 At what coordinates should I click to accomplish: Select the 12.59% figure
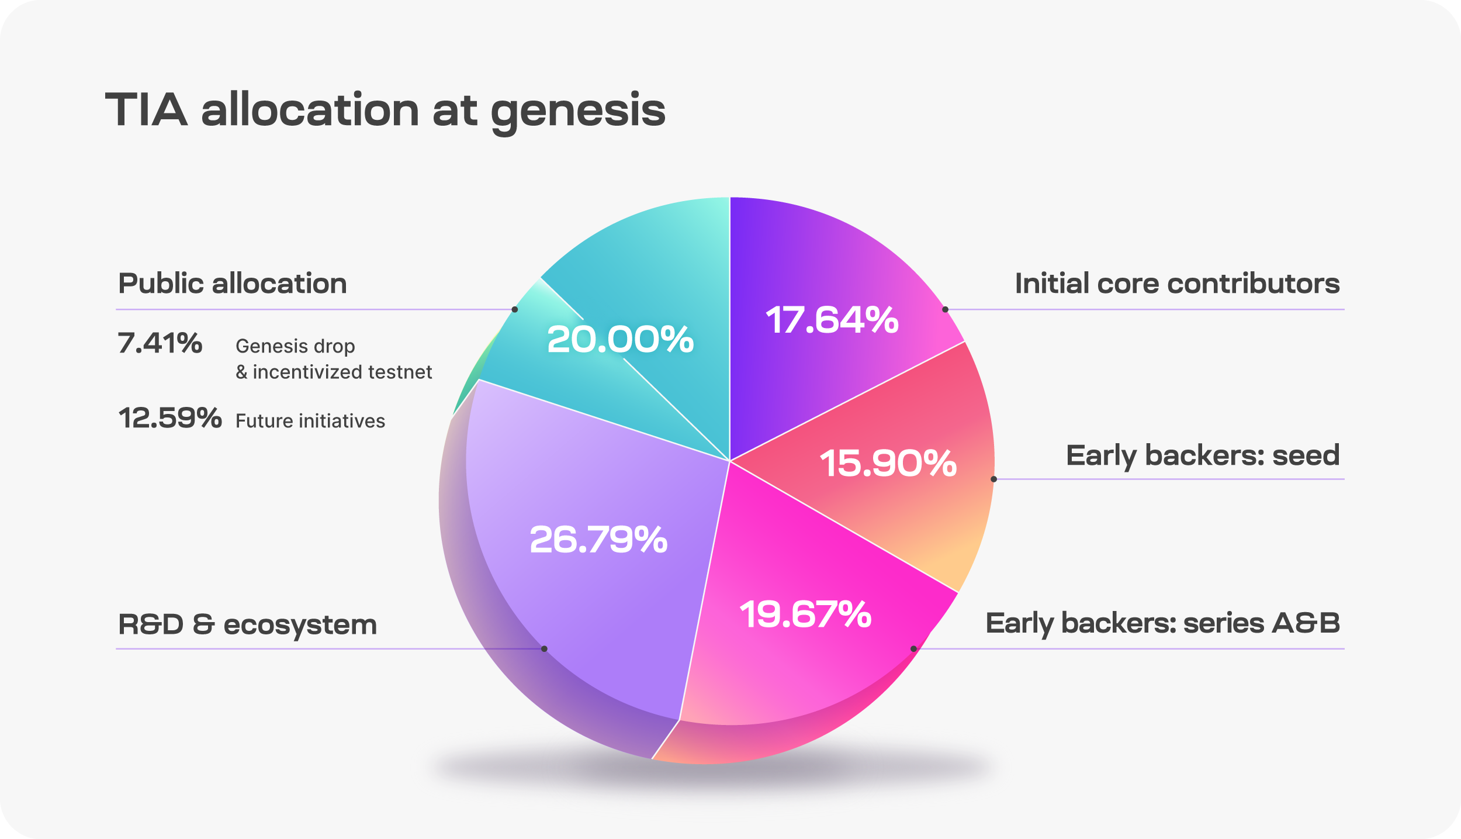click(170, 418)
